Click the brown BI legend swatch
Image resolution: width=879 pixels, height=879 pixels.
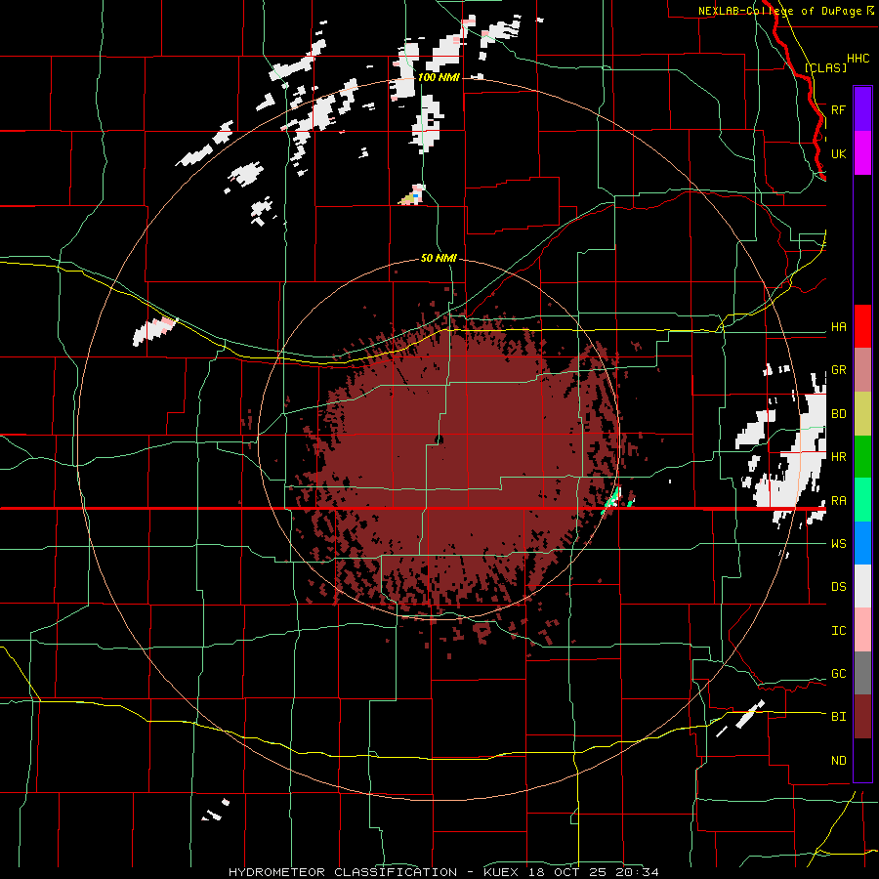(862, 717)
